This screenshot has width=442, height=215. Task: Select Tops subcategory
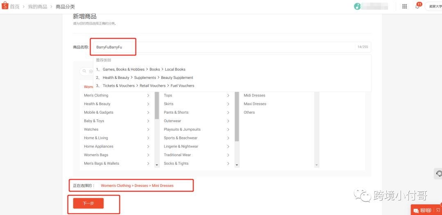coord(168,95)
